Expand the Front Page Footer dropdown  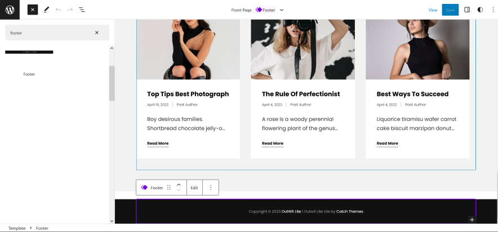pyautogui.click(x=282, y=10)
